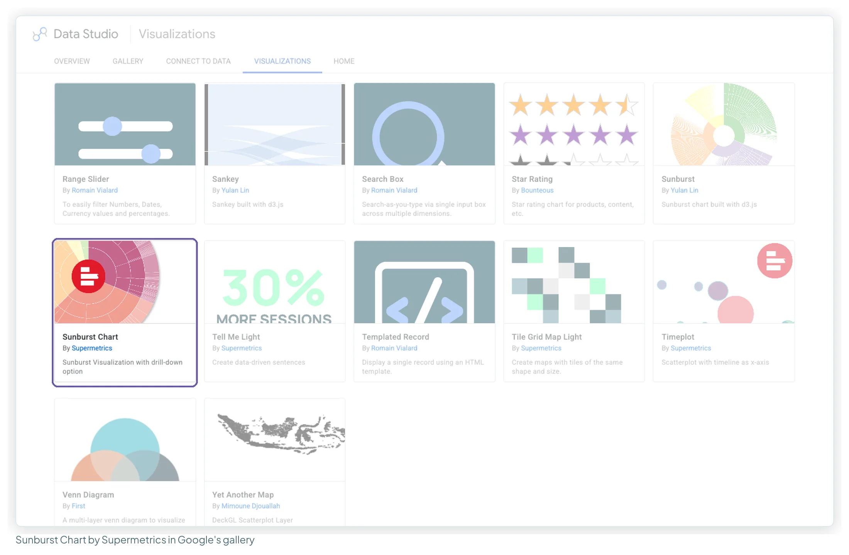This screenshot has height=555, width=849.
Task: Click the Supermetrics link under Sunburst Chart
Action: coord(92,348)
